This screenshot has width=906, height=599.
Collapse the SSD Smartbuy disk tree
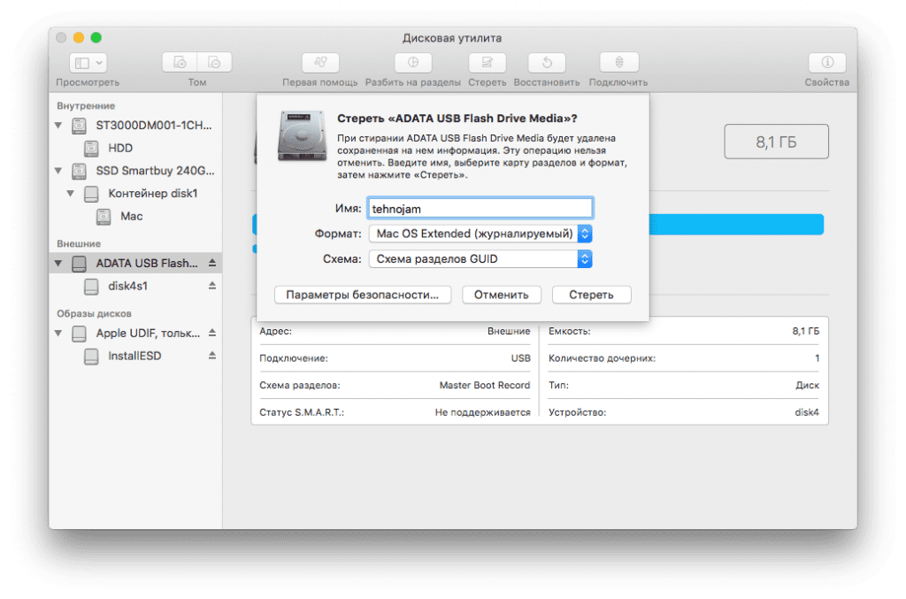coord(58,171)
